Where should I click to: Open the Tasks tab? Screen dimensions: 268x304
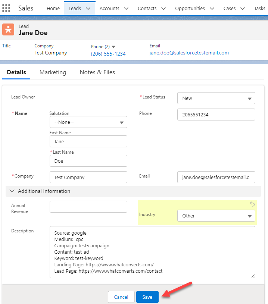pyautogui.click(x=260, y=8)
